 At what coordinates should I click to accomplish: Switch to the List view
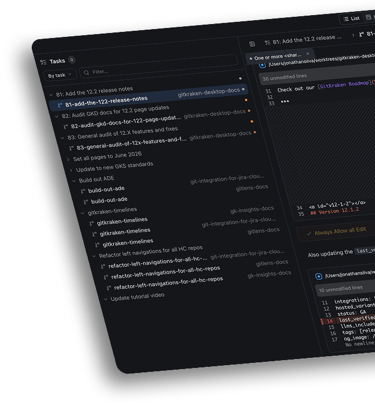pos(352,18)
